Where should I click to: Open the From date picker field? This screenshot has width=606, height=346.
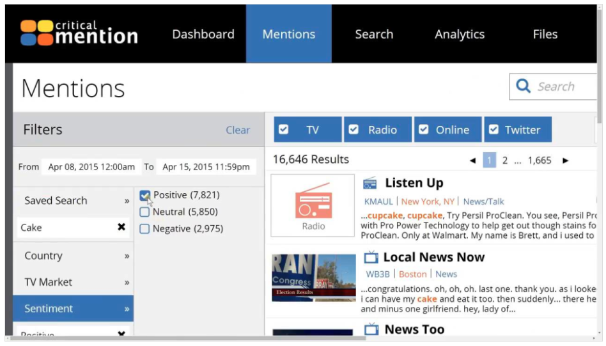pyautogui.click(x=91, y=167)
